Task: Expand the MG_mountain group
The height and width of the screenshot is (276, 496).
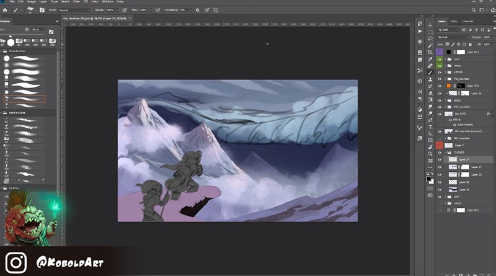Action: point(445,107)
